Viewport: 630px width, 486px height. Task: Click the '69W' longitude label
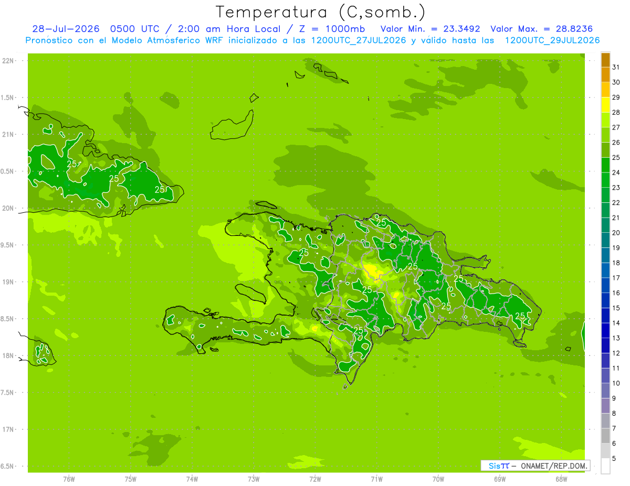click(500, 479)
